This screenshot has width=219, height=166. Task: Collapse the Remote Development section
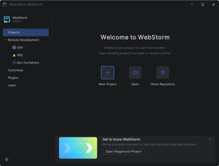[5, 40]
